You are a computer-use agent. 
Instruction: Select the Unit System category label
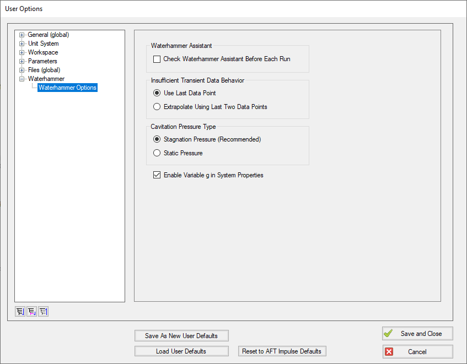[43, 44]
